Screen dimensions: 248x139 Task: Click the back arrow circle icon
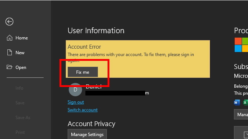coord(9,21)
